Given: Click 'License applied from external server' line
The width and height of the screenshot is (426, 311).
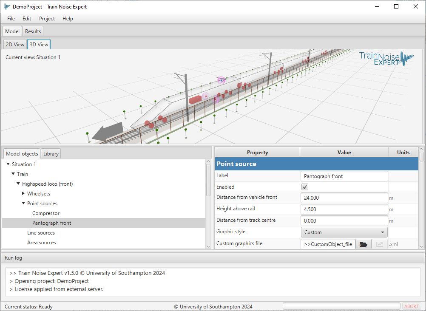Looking at the screenshot, I should (x=57, y=289).
